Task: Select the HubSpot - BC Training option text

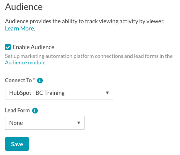Action: pos(37,93)
